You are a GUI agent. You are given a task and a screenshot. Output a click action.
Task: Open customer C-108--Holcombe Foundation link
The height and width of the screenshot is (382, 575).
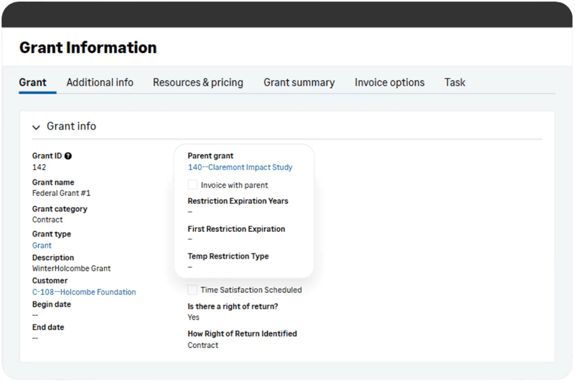[x=84, y=292]
